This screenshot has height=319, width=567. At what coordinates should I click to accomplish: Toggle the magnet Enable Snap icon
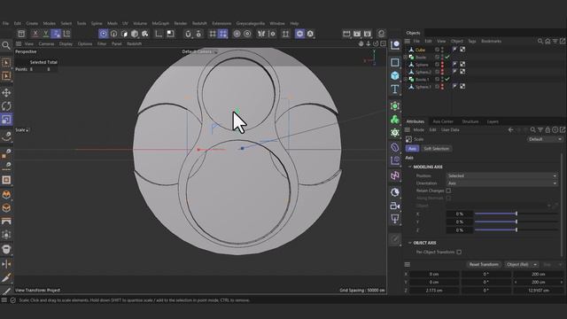pyautogui.click(x=188, y=34)
